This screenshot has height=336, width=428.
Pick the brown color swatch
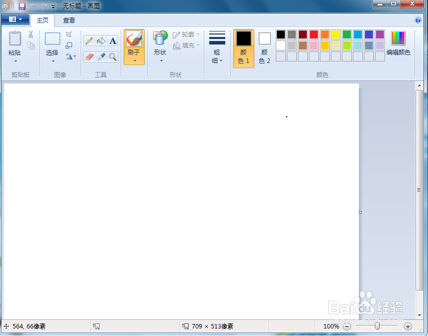click(303, 45)
